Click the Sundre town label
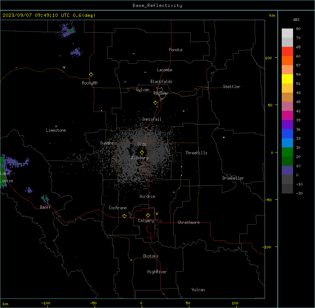 coord(107,143)
